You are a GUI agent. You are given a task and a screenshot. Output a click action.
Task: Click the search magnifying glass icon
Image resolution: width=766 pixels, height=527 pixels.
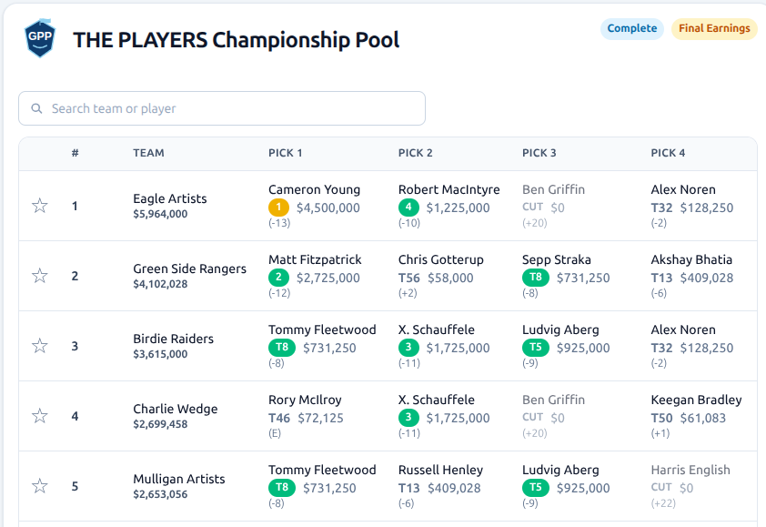[36, 107]
